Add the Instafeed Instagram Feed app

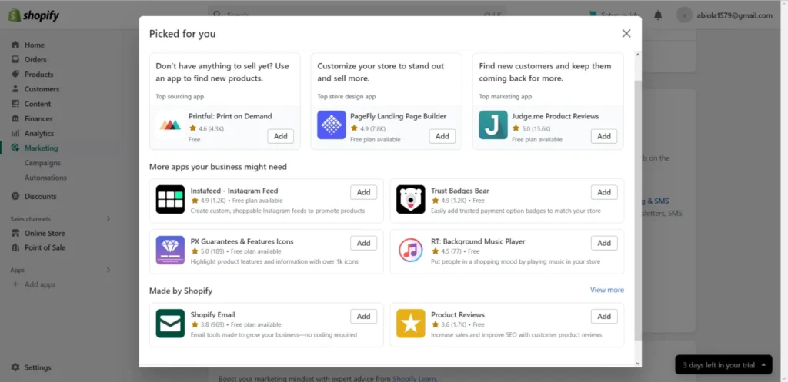364,192
